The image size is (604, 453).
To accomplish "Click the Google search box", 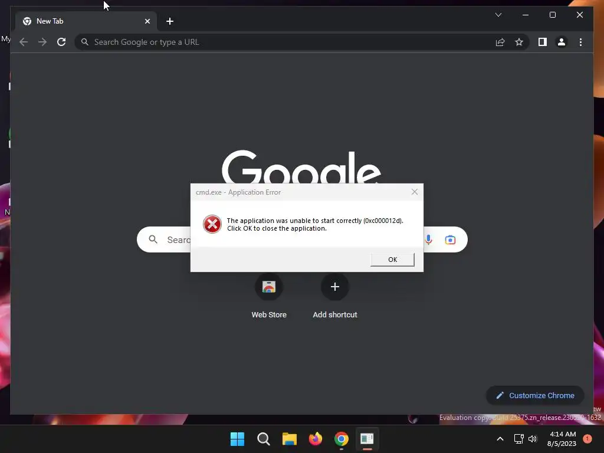I will pyautogui.click(x=302, y=239).
